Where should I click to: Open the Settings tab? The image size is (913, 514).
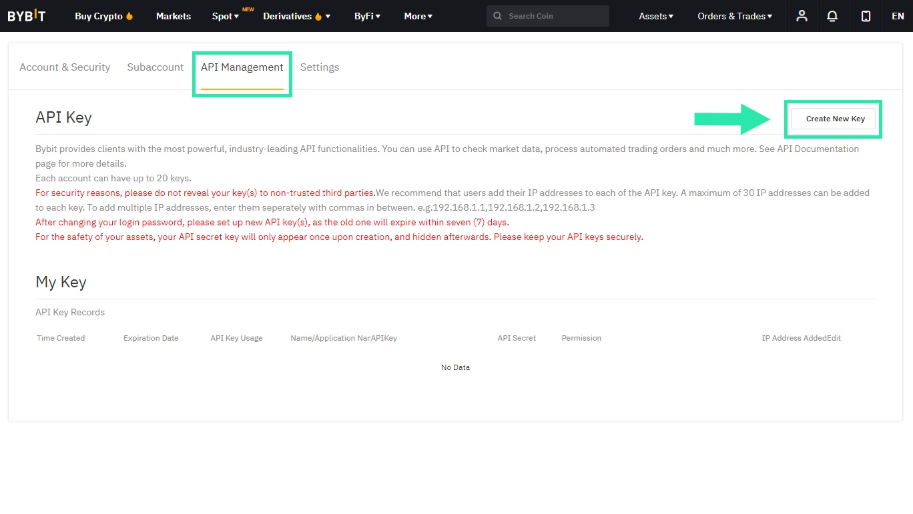[x=320, y=67]
